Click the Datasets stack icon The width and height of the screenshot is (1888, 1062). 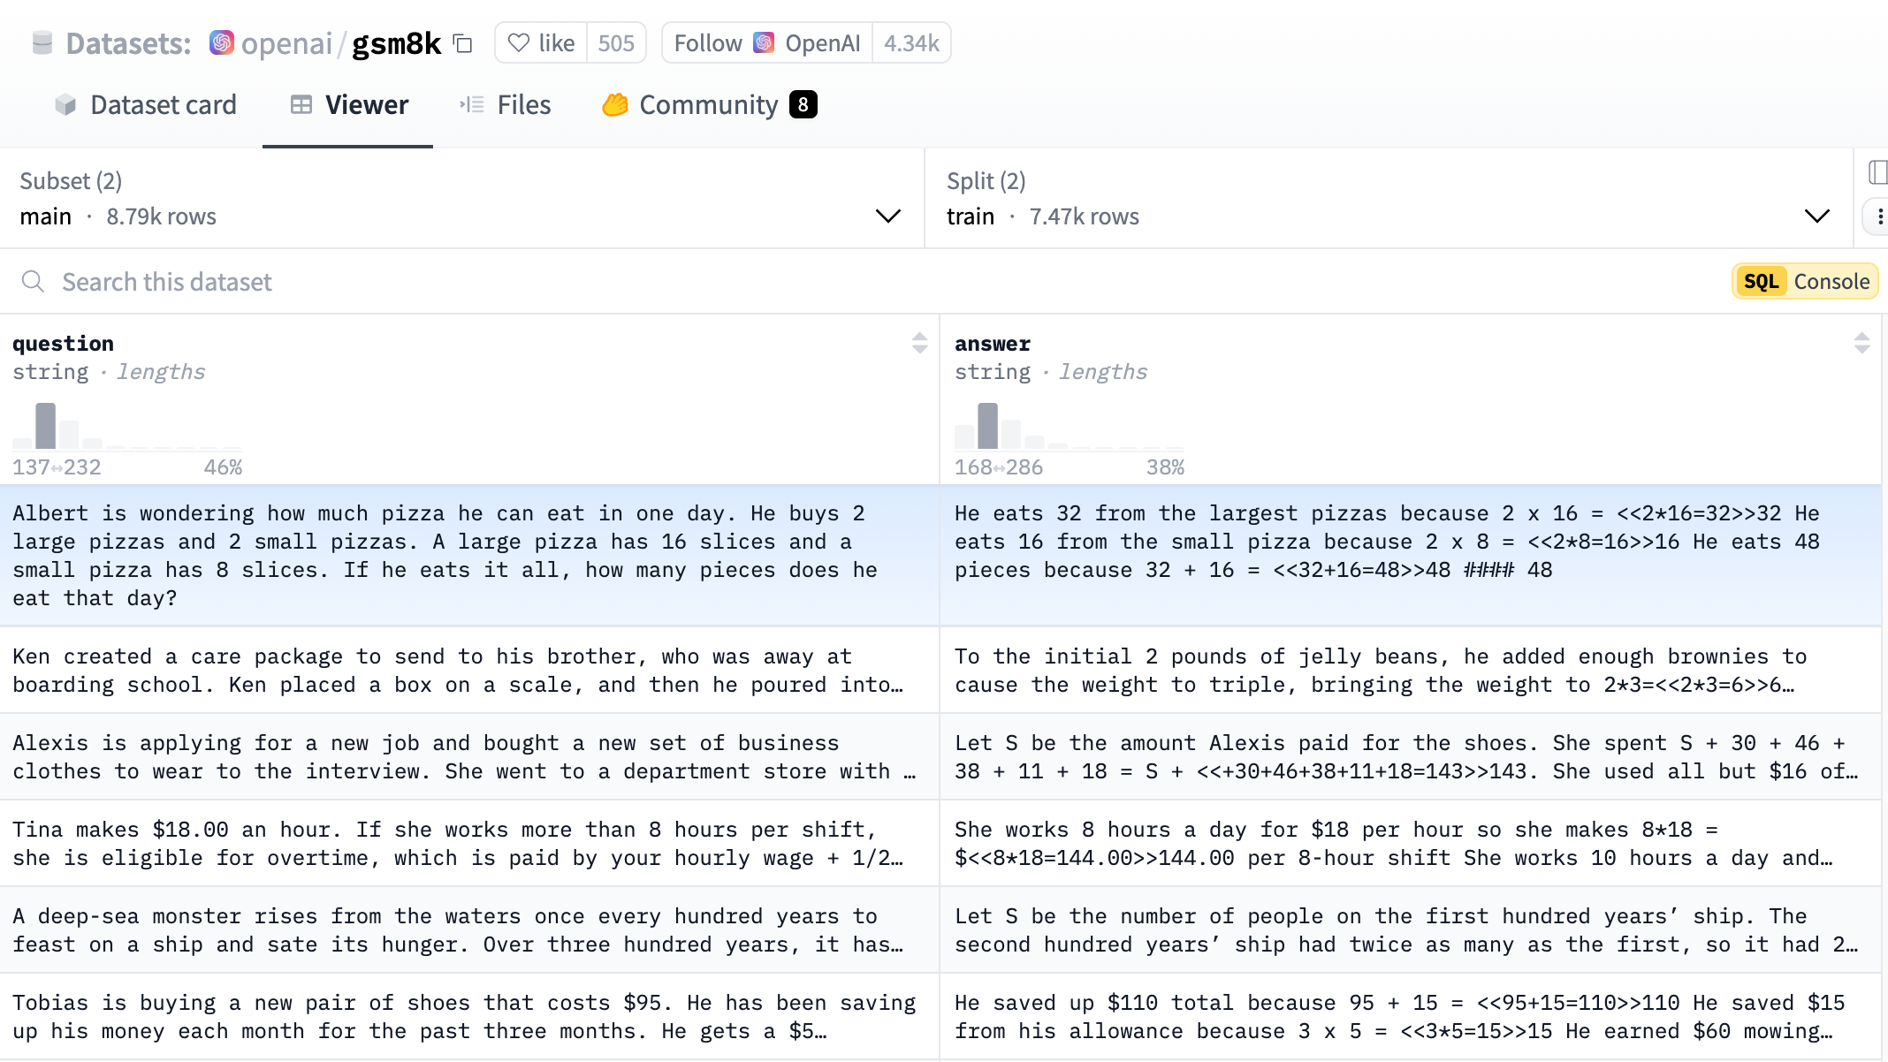click(x=42, y=43)
